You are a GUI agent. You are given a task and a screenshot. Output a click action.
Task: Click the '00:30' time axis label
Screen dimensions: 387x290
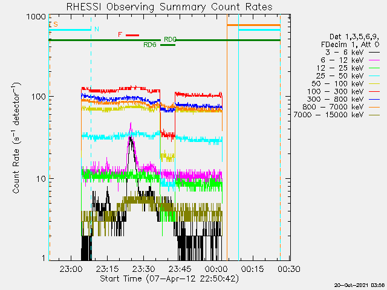289,269
